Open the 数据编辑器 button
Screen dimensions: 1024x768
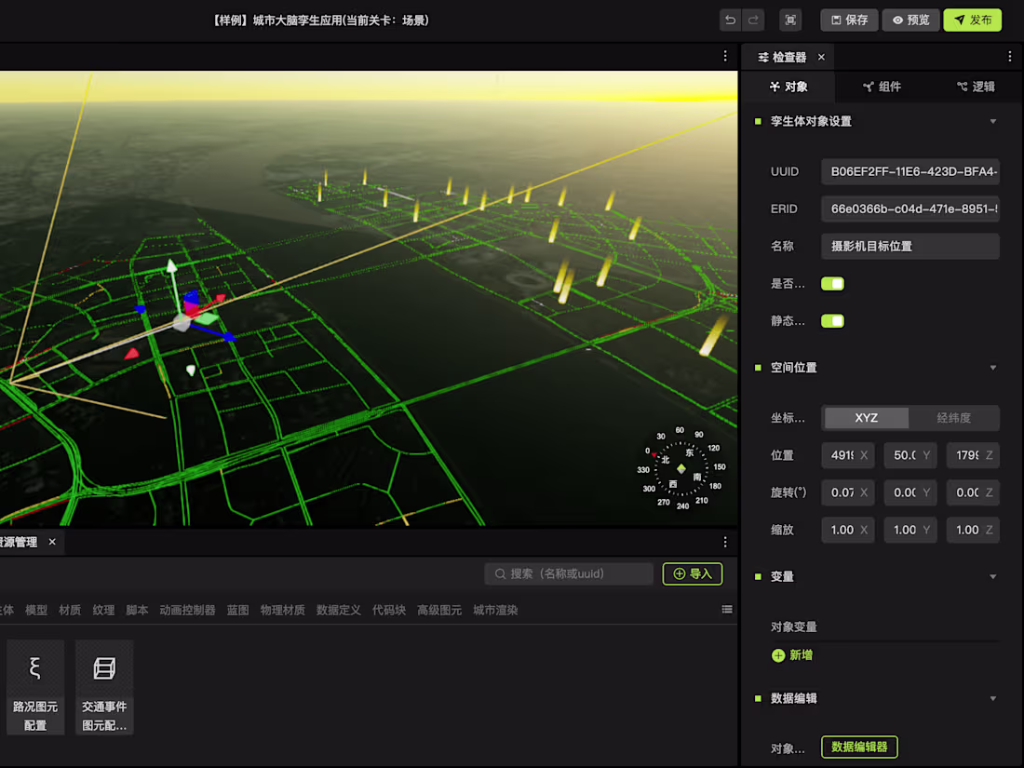[858, 747]
